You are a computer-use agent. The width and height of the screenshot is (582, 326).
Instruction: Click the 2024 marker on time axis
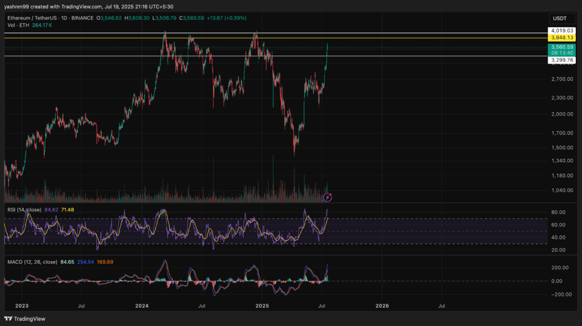coord(142,306)
